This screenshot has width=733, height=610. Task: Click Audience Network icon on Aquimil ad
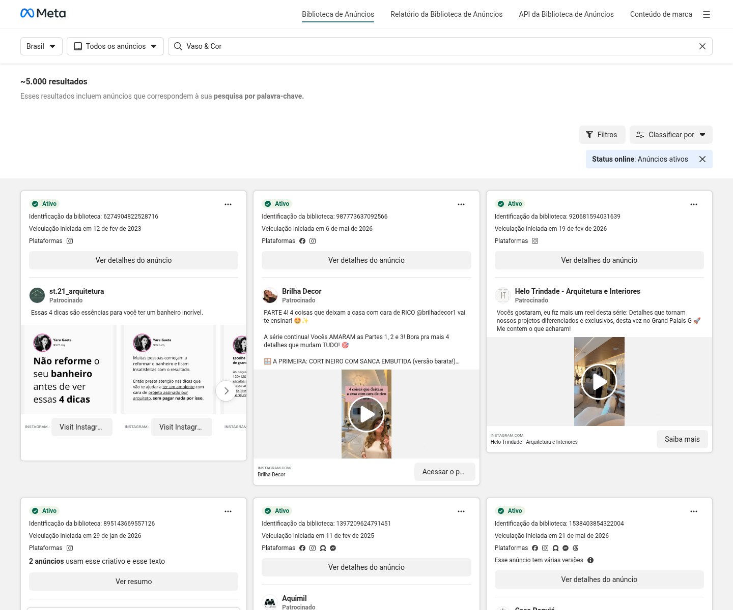click(x=323, y=548)
